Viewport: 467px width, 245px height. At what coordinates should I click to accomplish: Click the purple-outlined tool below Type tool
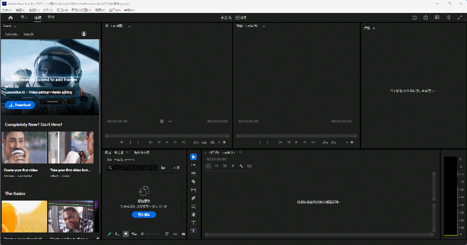pos(193,231)
